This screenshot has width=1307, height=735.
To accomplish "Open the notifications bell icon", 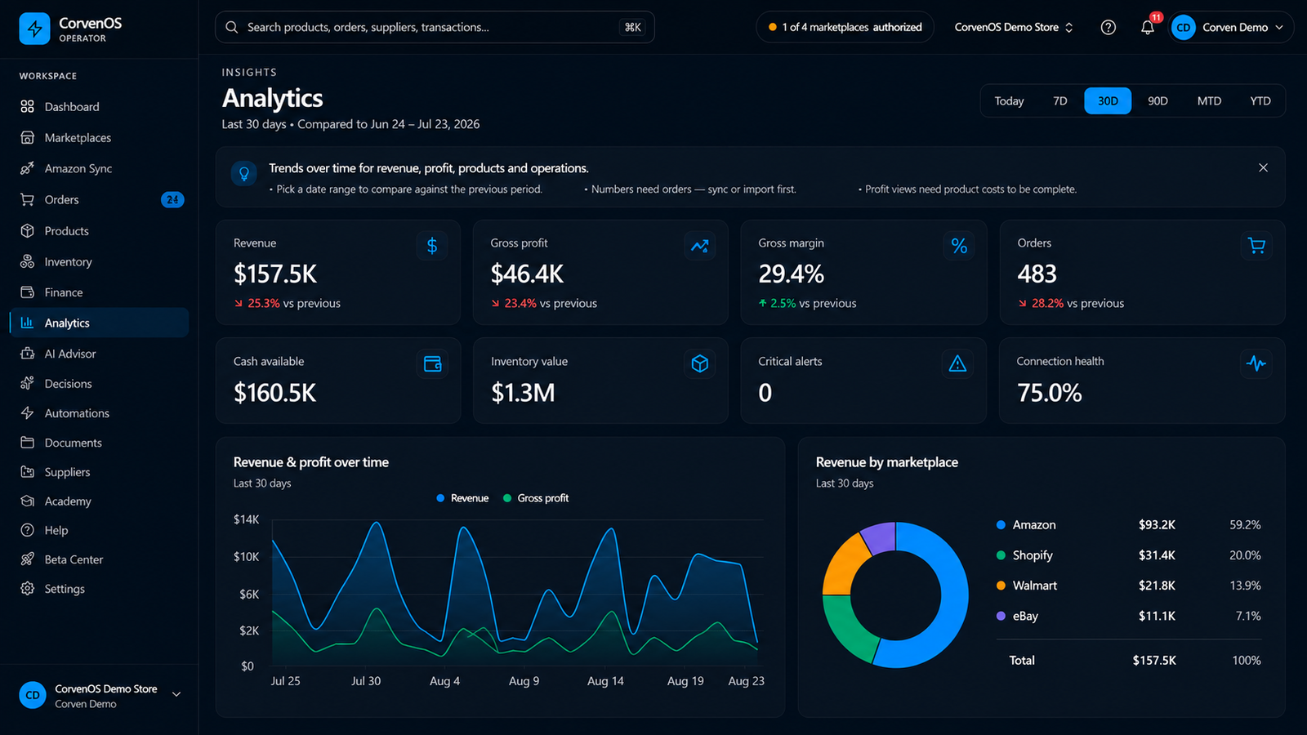I will click(x=1148, y=27).
